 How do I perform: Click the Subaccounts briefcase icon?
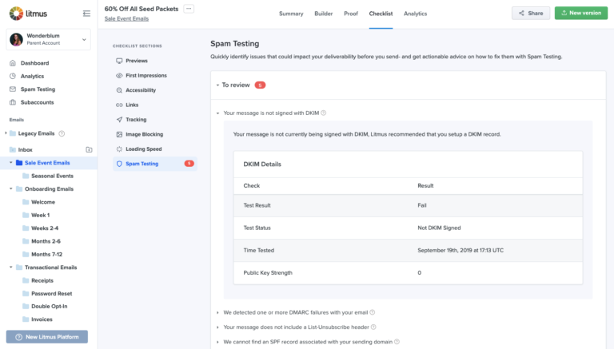click(13, 102)
